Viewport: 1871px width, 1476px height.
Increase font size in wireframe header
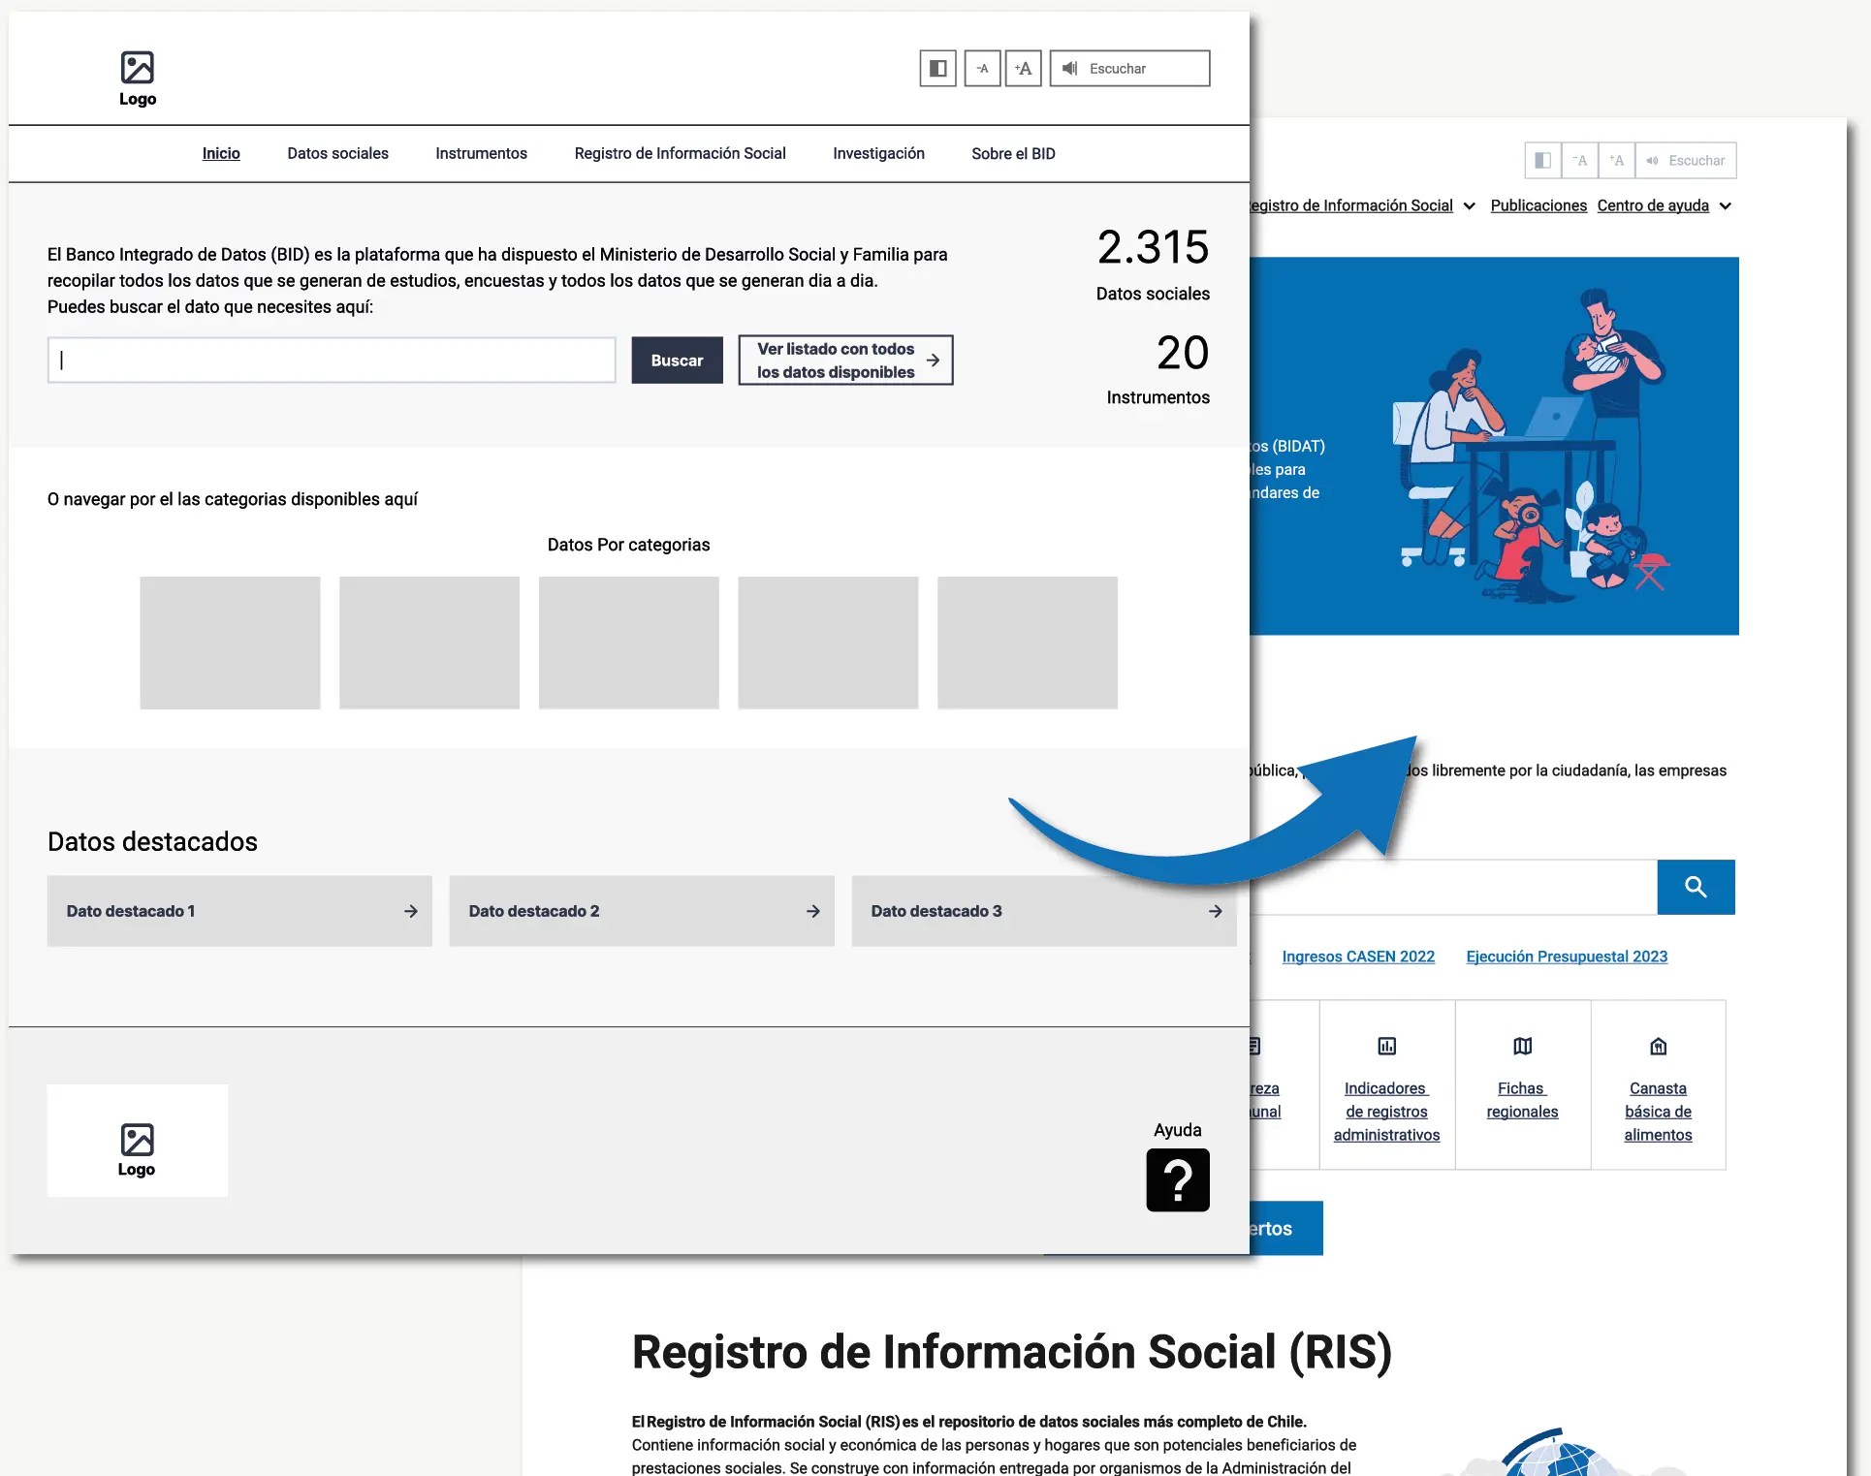point(1023,69)
